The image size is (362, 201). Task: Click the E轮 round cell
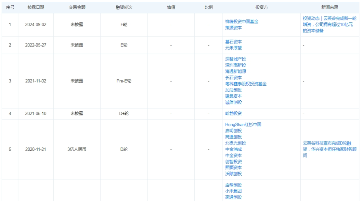pyautogui.click(x=124, y=45)
